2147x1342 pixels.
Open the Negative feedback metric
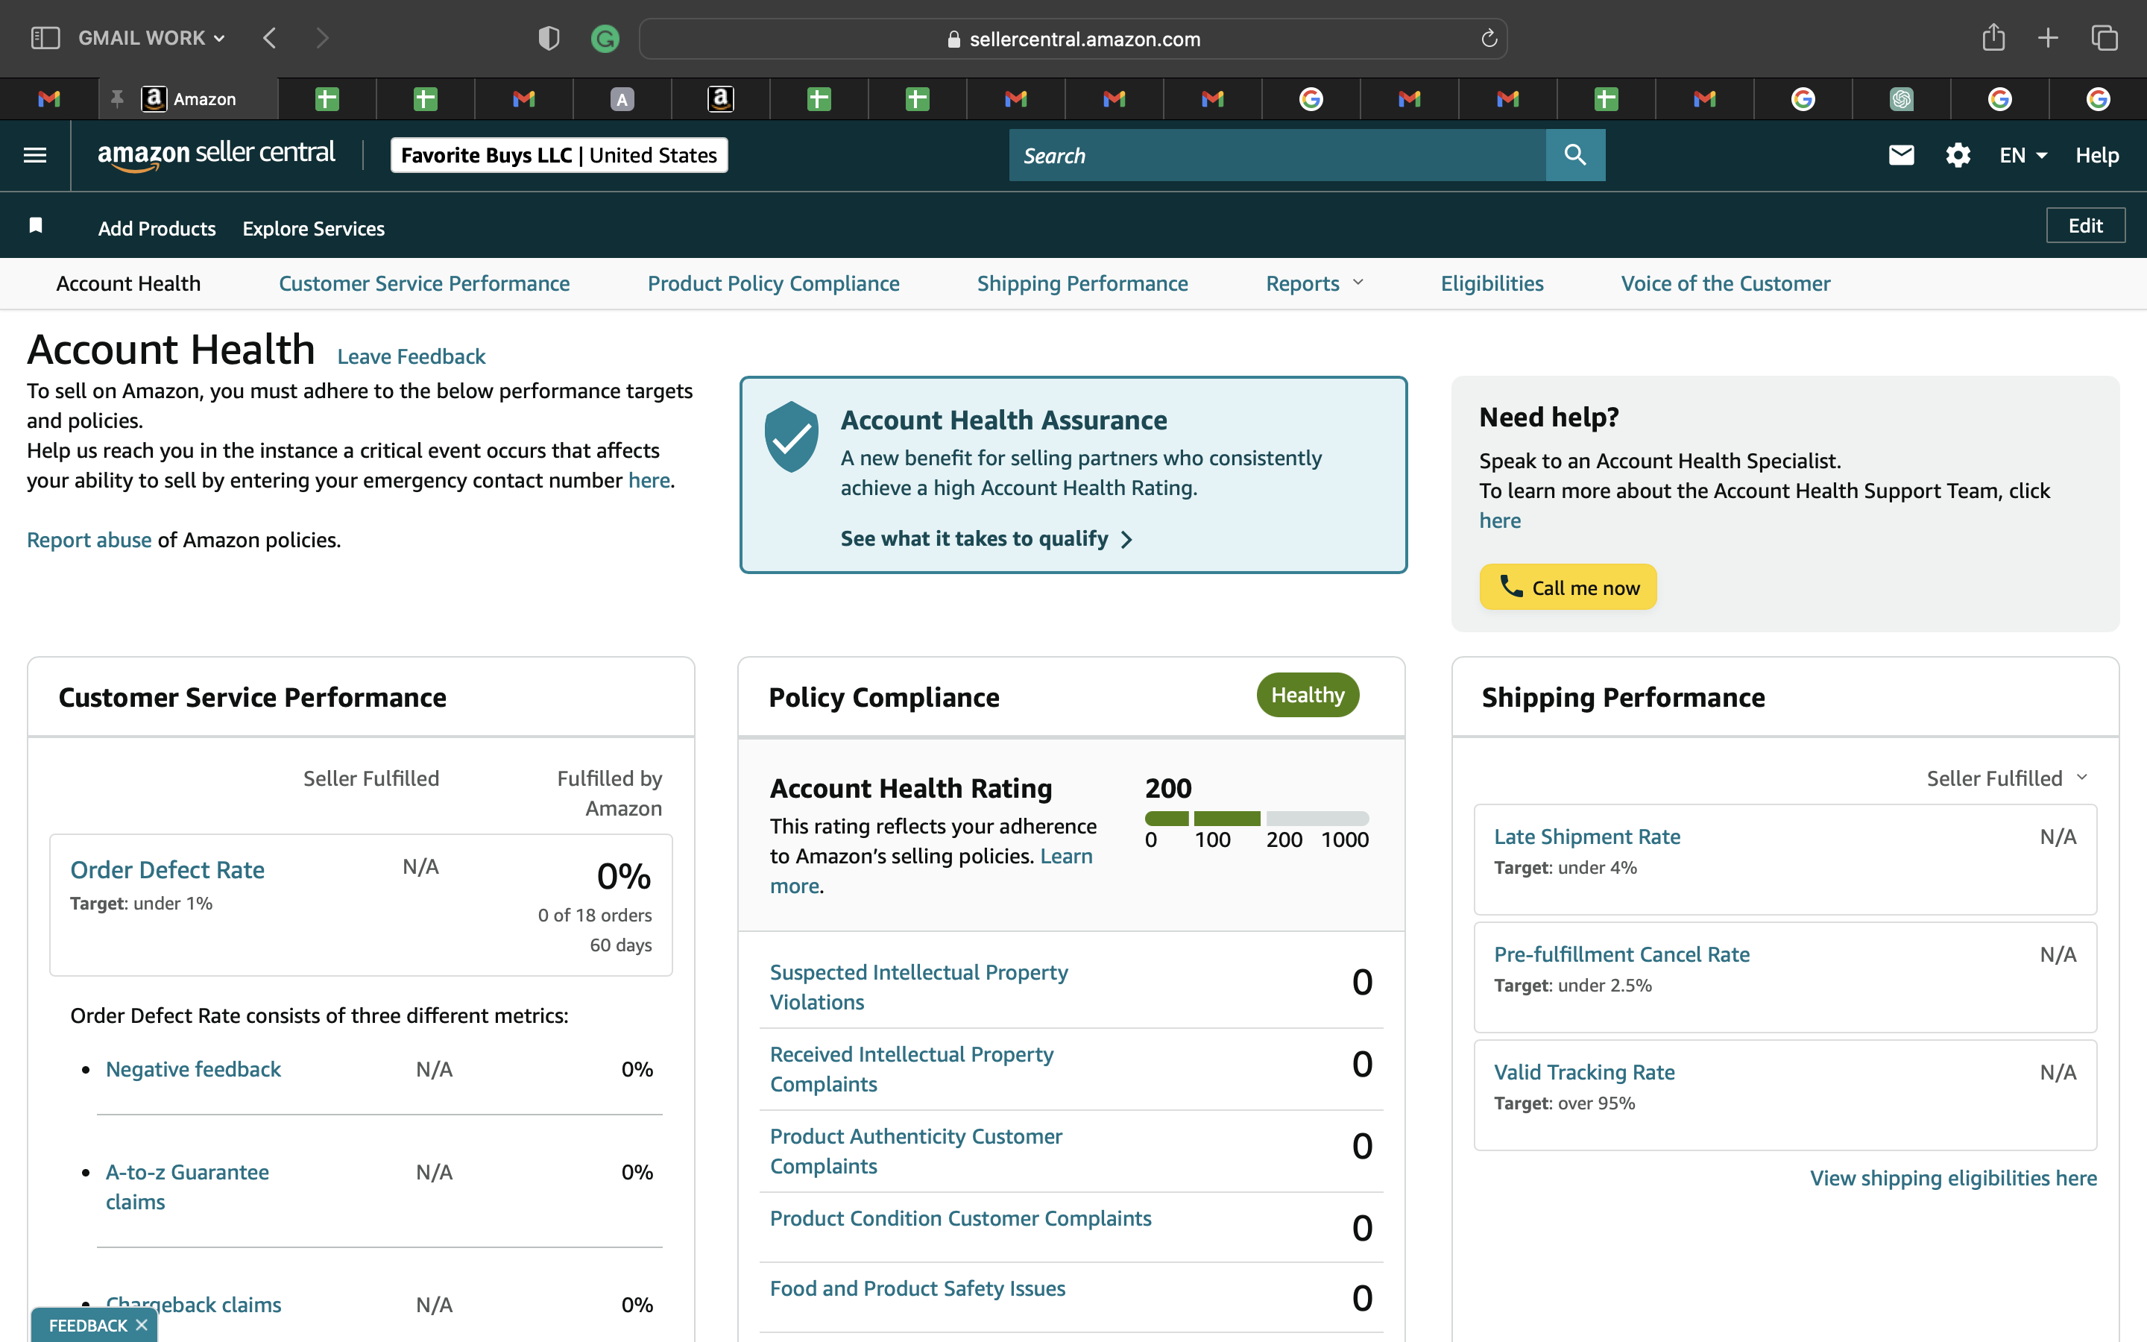pos(193,1070)
